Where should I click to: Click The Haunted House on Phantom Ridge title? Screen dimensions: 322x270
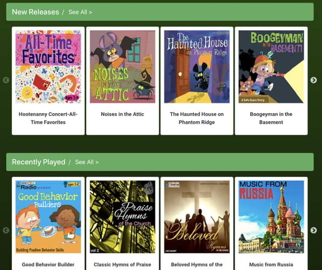[197, 118]
